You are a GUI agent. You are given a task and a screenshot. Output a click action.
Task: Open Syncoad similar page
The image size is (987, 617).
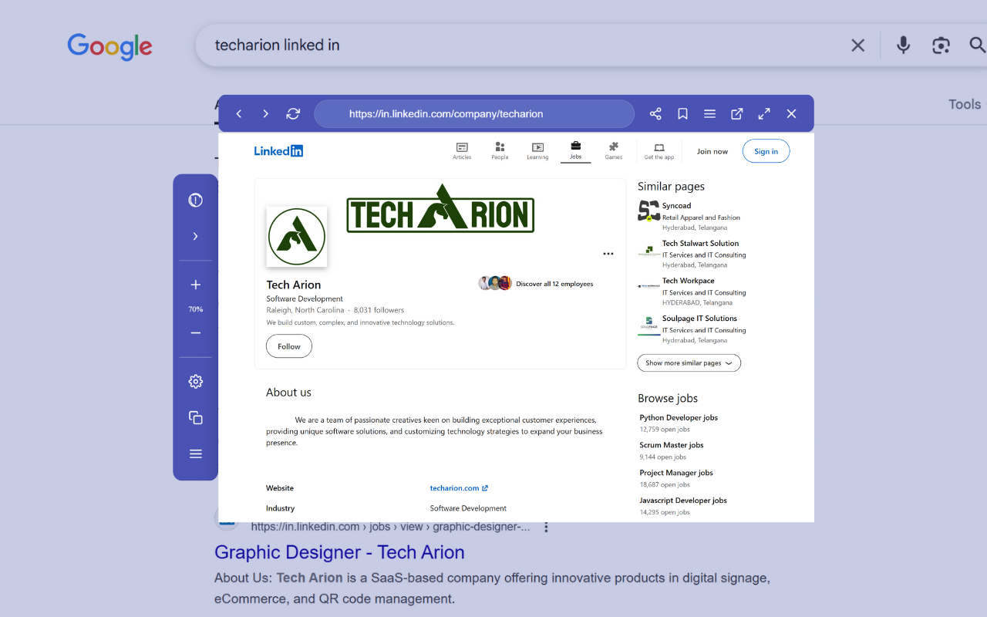coord(676,206)
